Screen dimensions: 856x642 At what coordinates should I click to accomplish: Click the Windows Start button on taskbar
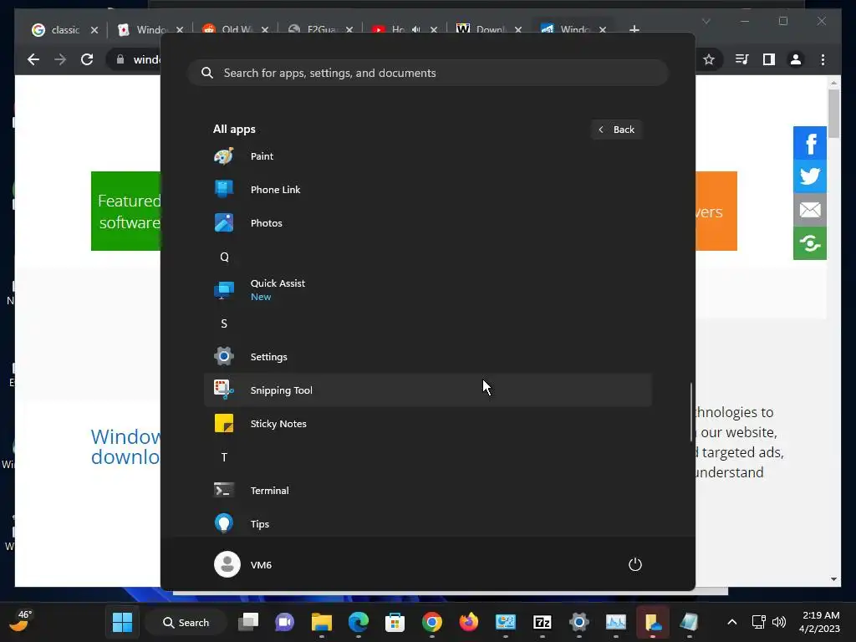[122, 622]
